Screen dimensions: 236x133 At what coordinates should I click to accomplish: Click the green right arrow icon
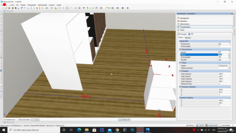(x=93, y=8)
